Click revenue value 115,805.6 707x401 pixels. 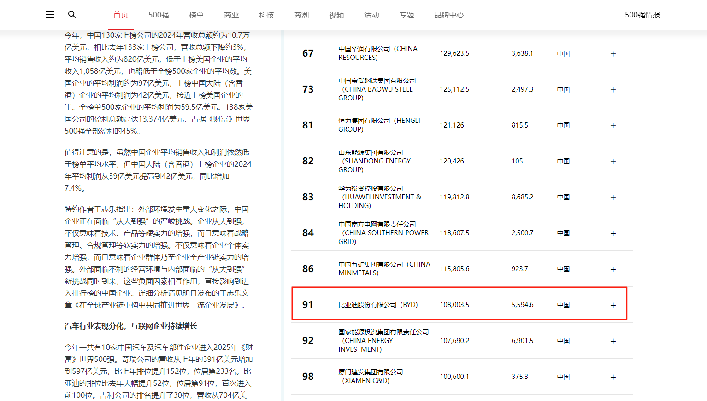454,269
